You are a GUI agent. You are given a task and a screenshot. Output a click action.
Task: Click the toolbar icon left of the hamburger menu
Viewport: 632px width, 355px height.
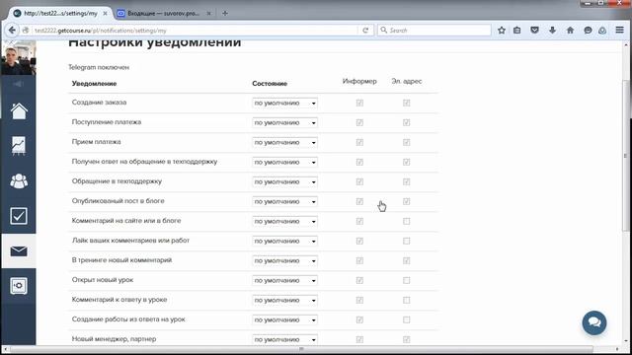pos(602,31)
